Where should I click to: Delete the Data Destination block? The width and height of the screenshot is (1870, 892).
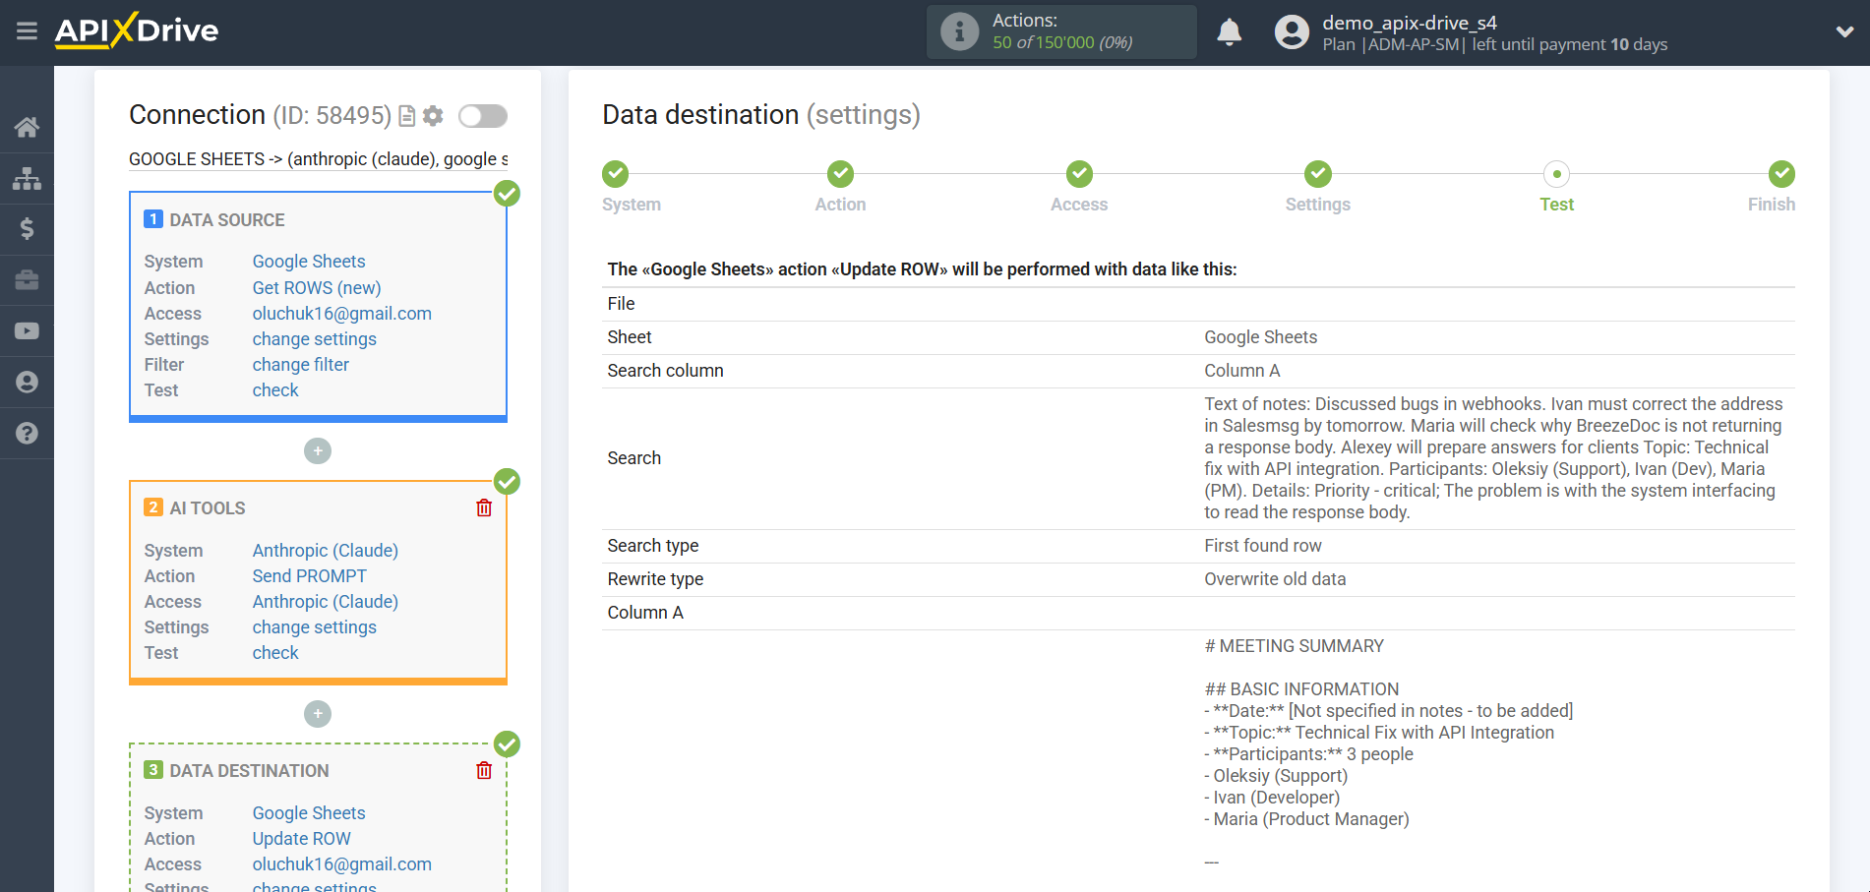click(x=484, y=770)
